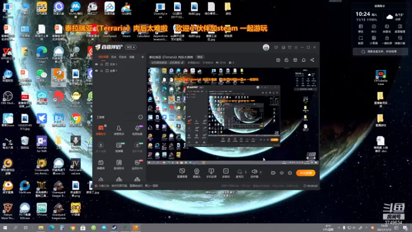Open the 弹幕秀 danmaku show tool

pos(101,164)
